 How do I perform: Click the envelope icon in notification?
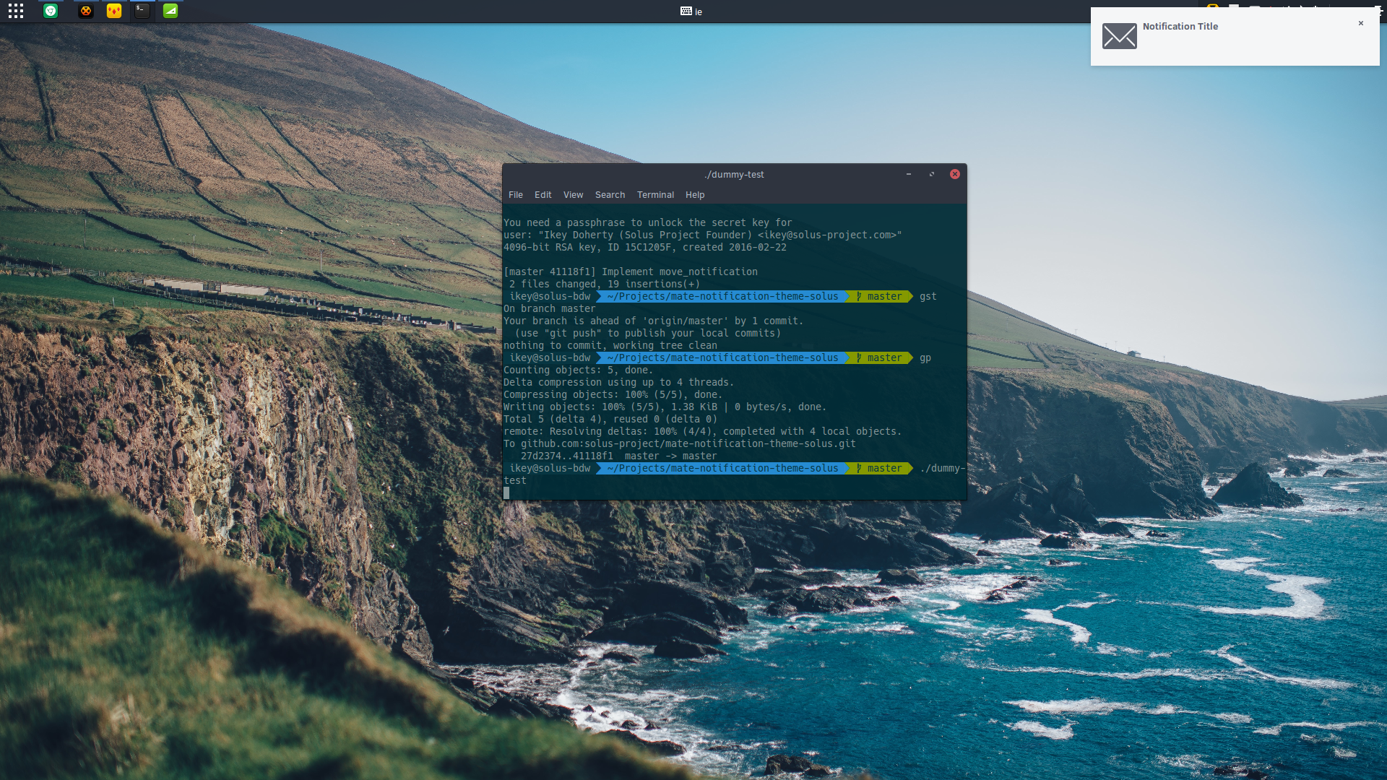tap(1120, 36)
